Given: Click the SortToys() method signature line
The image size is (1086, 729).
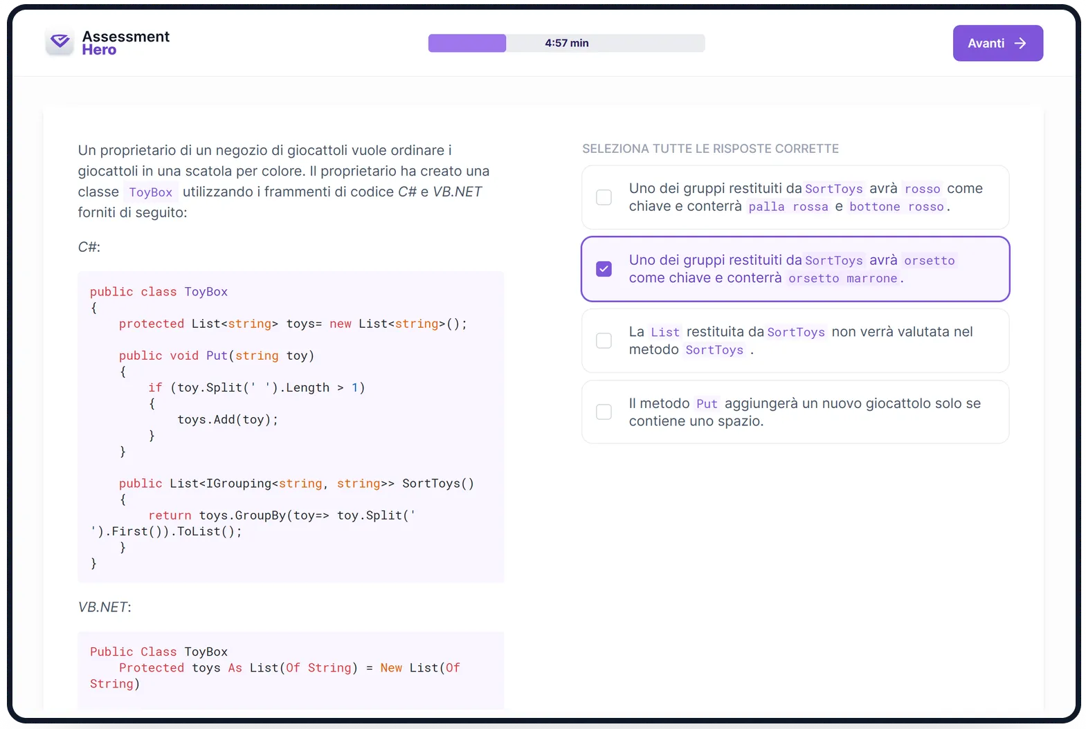Looking at the screenshot, I should [x=296, y=483].
